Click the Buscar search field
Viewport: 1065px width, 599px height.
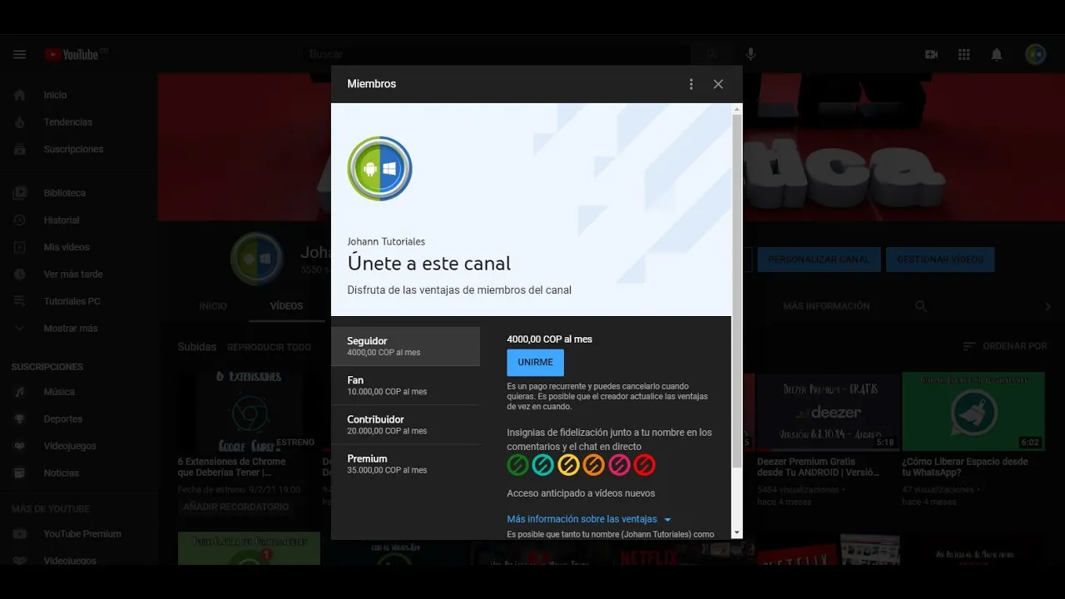pos(496,55)
